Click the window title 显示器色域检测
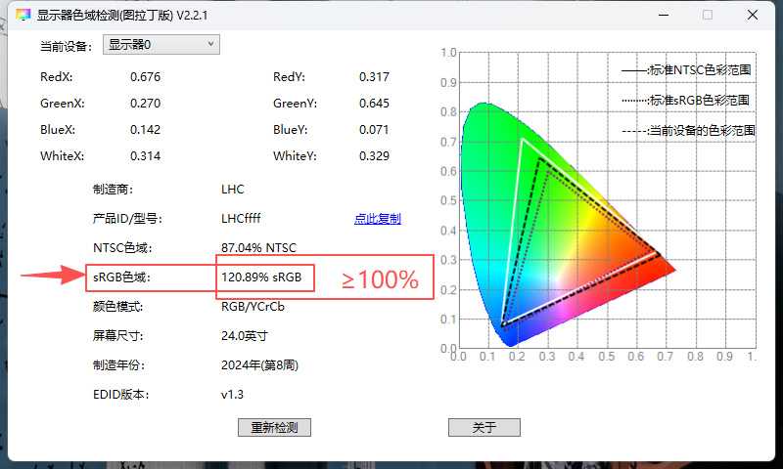Screen dimensions: 783x469 (122, 15)
